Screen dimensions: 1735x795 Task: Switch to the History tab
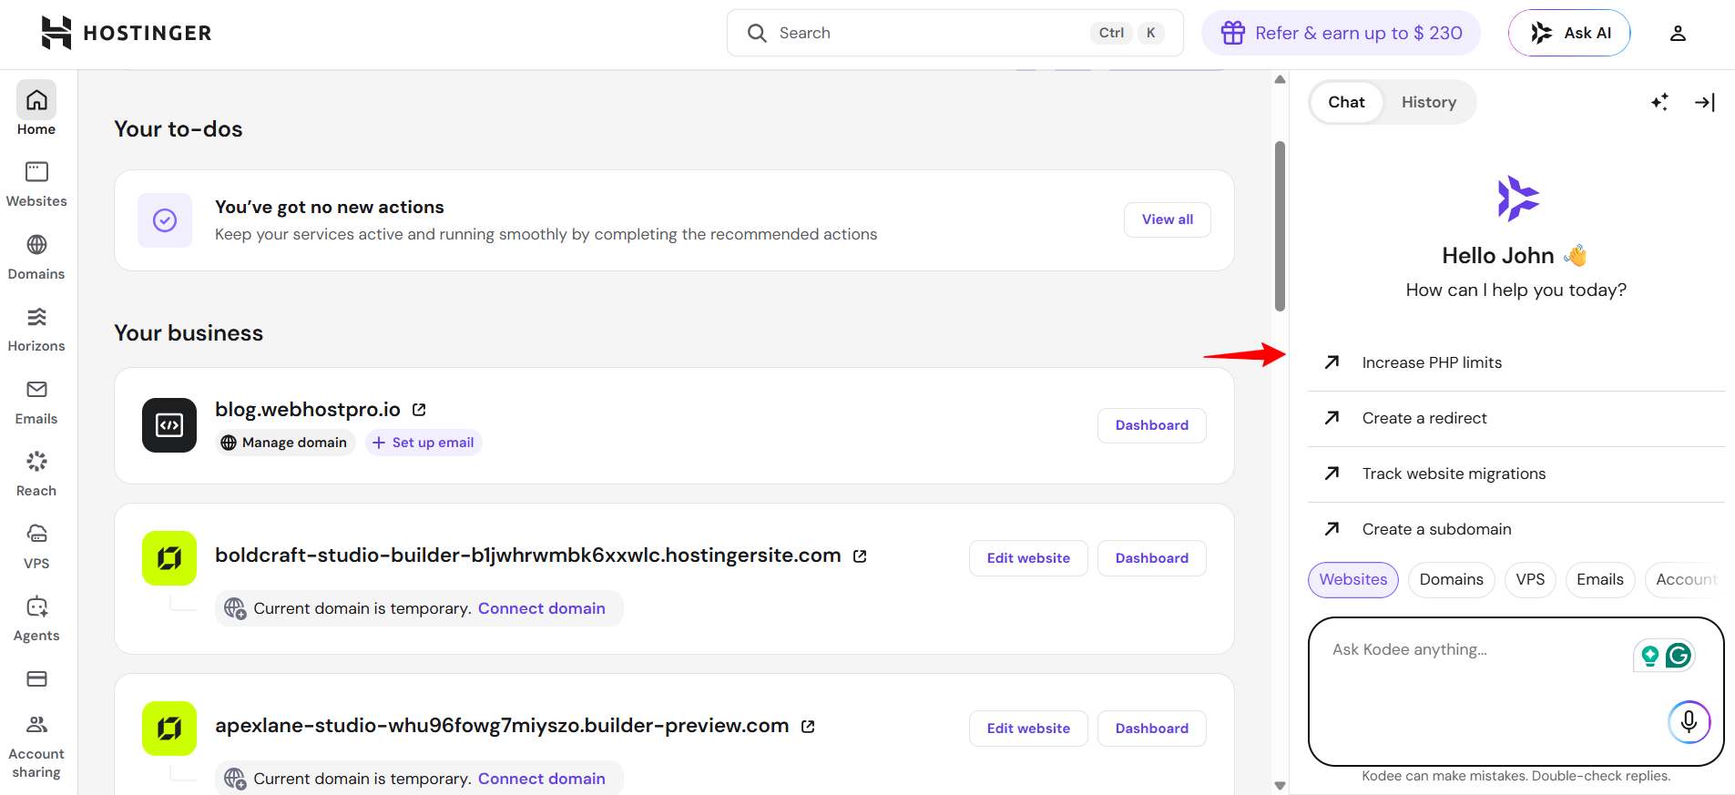pyautogui.click(x=1429, y=102)
